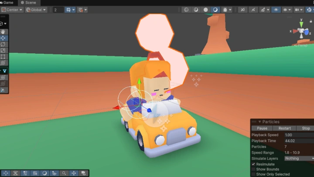Open the Global rotation mode dropdown

pos(36,10)
